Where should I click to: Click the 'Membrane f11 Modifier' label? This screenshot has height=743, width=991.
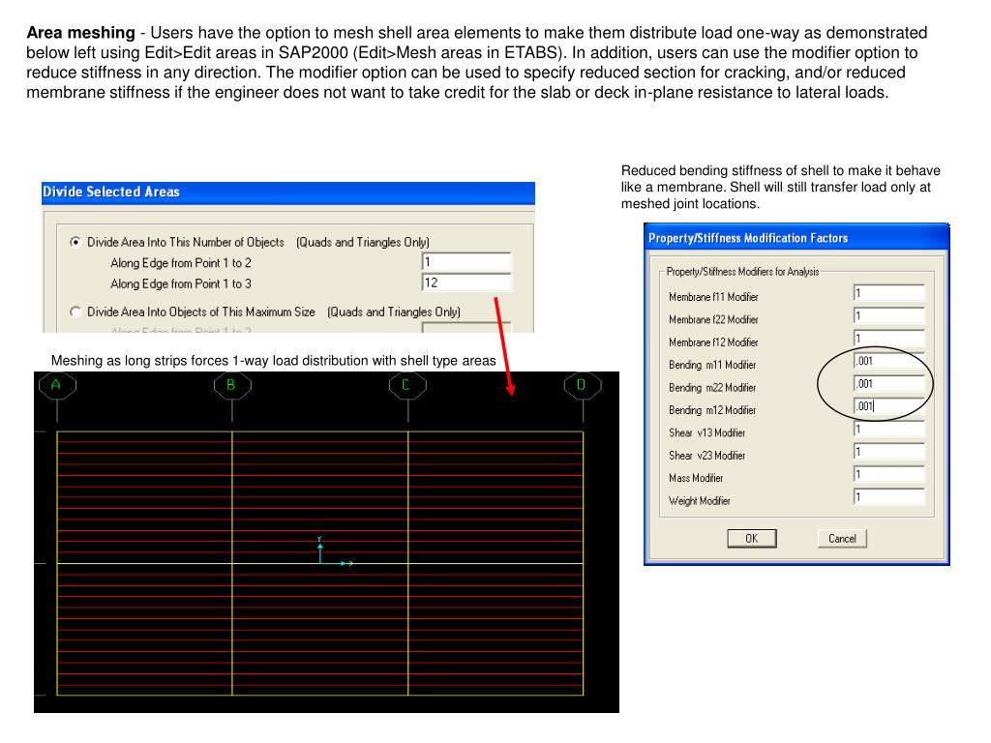713,297
